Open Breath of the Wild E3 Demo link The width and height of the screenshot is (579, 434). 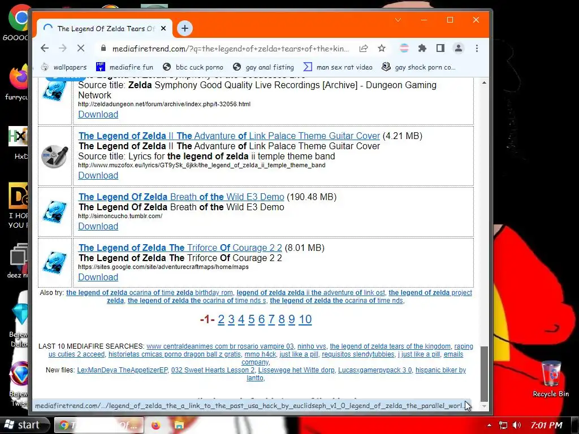click(181, 197)
